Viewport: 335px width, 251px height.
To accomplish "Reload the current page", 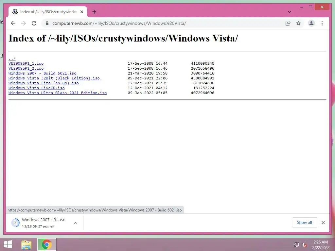I will [x=34, y=23].
